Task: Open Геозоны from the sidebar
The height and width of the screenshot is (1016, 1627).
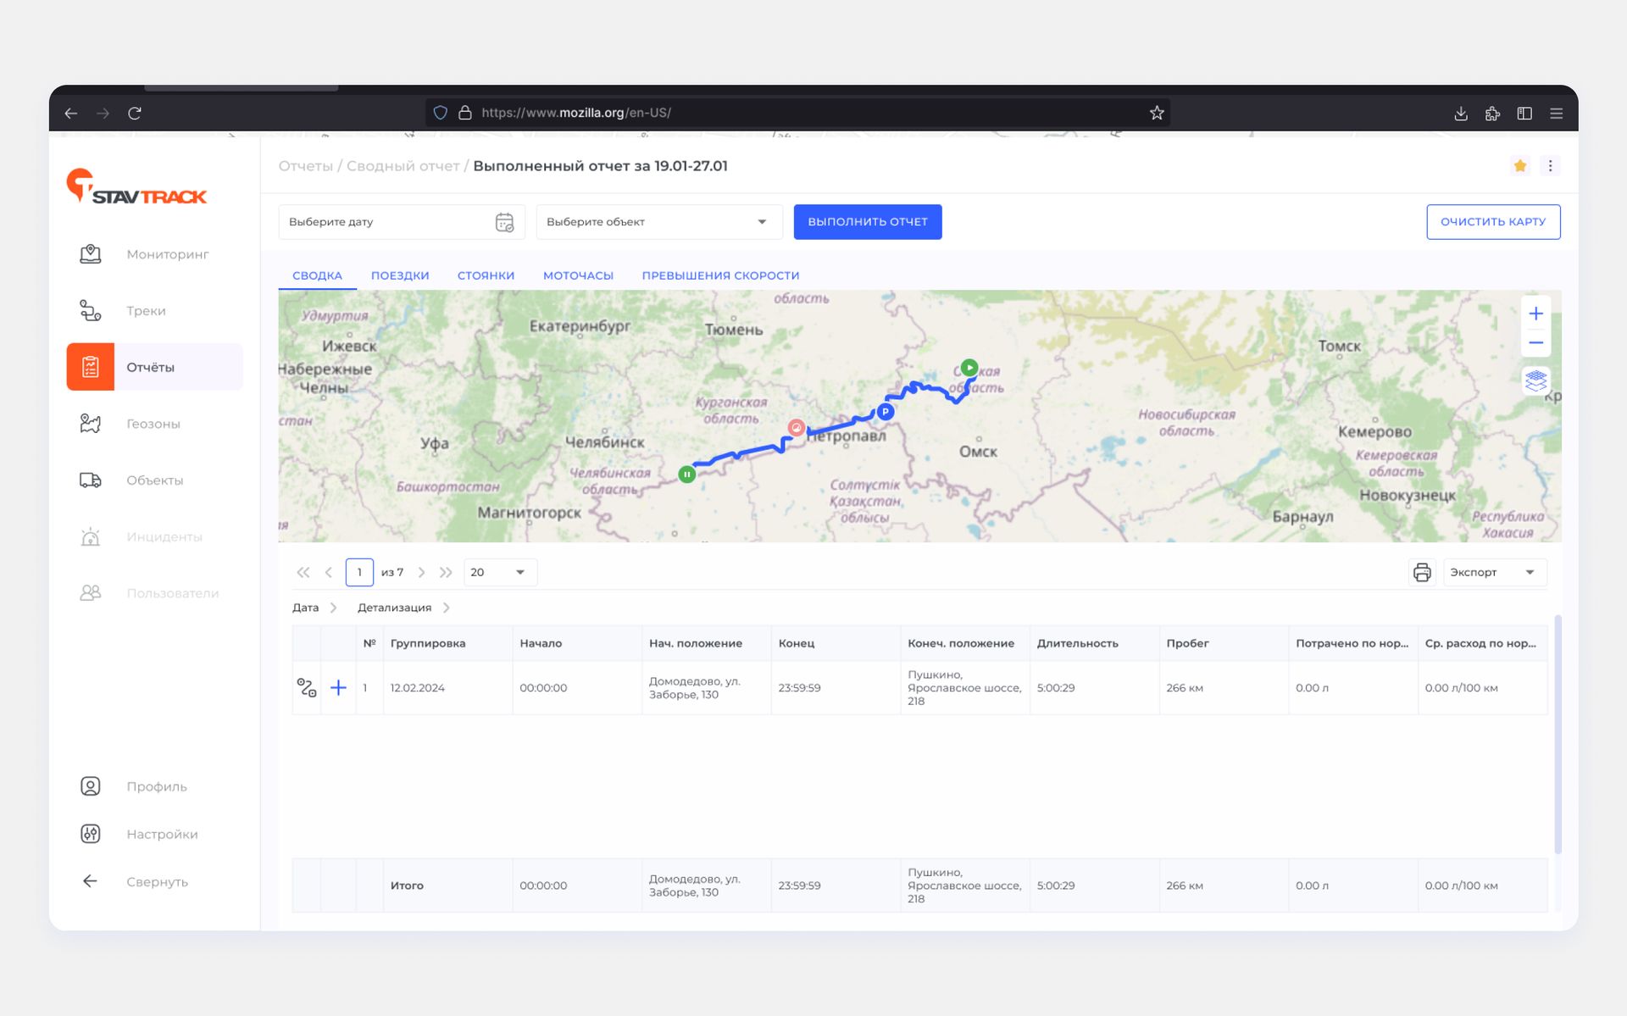Action: 153,424
